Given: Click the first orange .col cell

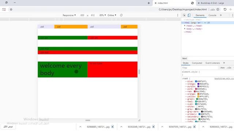Looking at the screenshot, I should [x=71, y=27].
